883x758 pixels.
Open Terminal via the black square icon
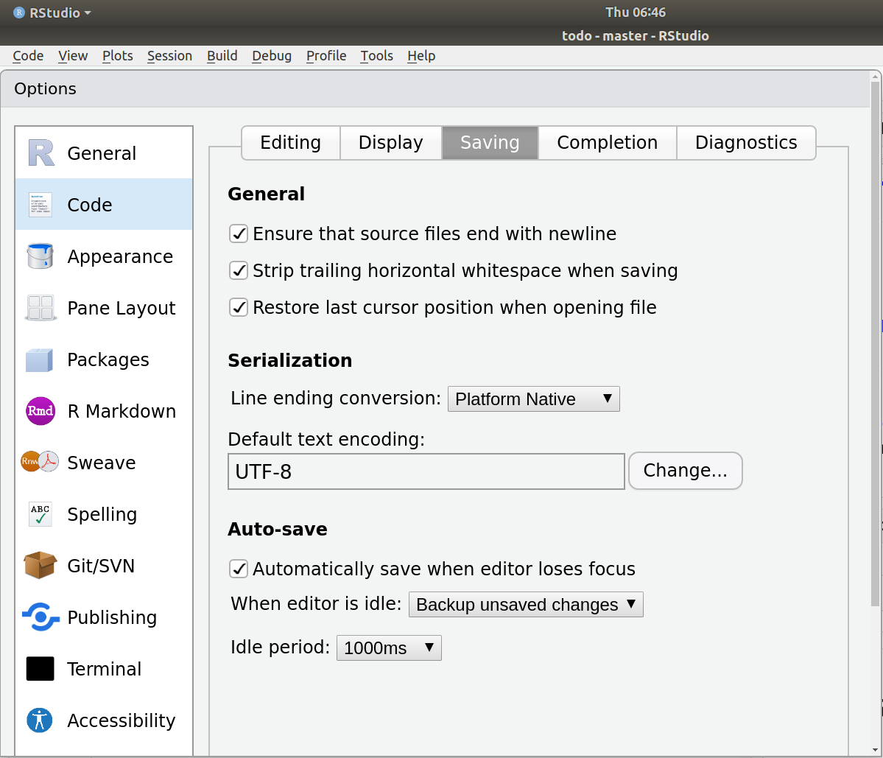click(x=40, y=669)
